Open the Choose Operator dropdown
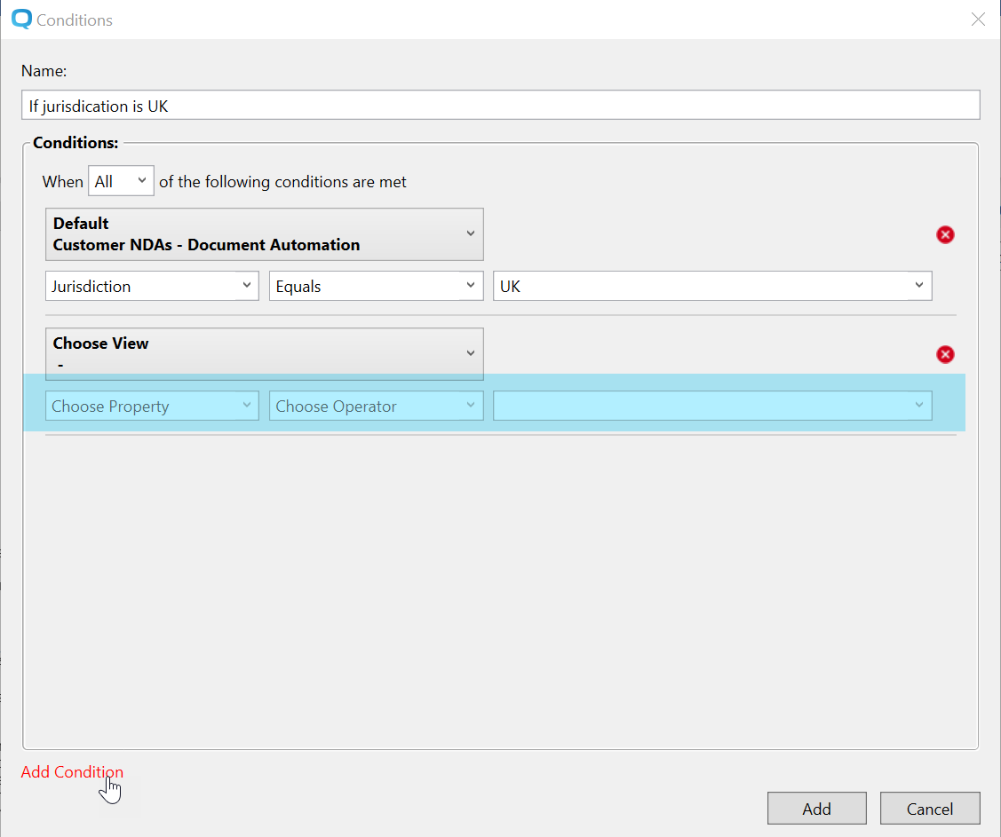 [376, 407]
